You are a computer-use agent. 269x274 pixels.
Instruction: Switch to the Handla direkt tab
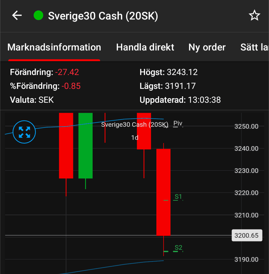(x=145, y=47)
